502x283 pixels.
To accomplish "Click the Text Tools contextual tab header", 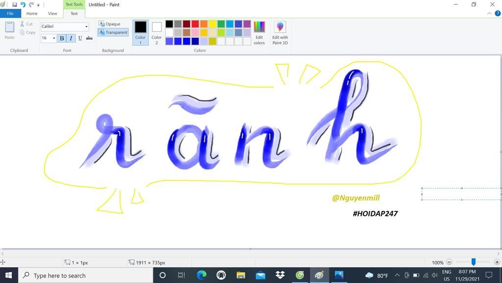I will 74,4.
